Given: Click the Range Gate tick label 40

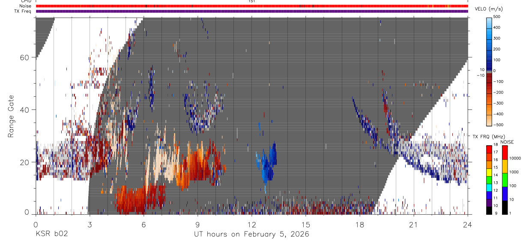Looking at the screenshot, I should (x=24, y=110).
